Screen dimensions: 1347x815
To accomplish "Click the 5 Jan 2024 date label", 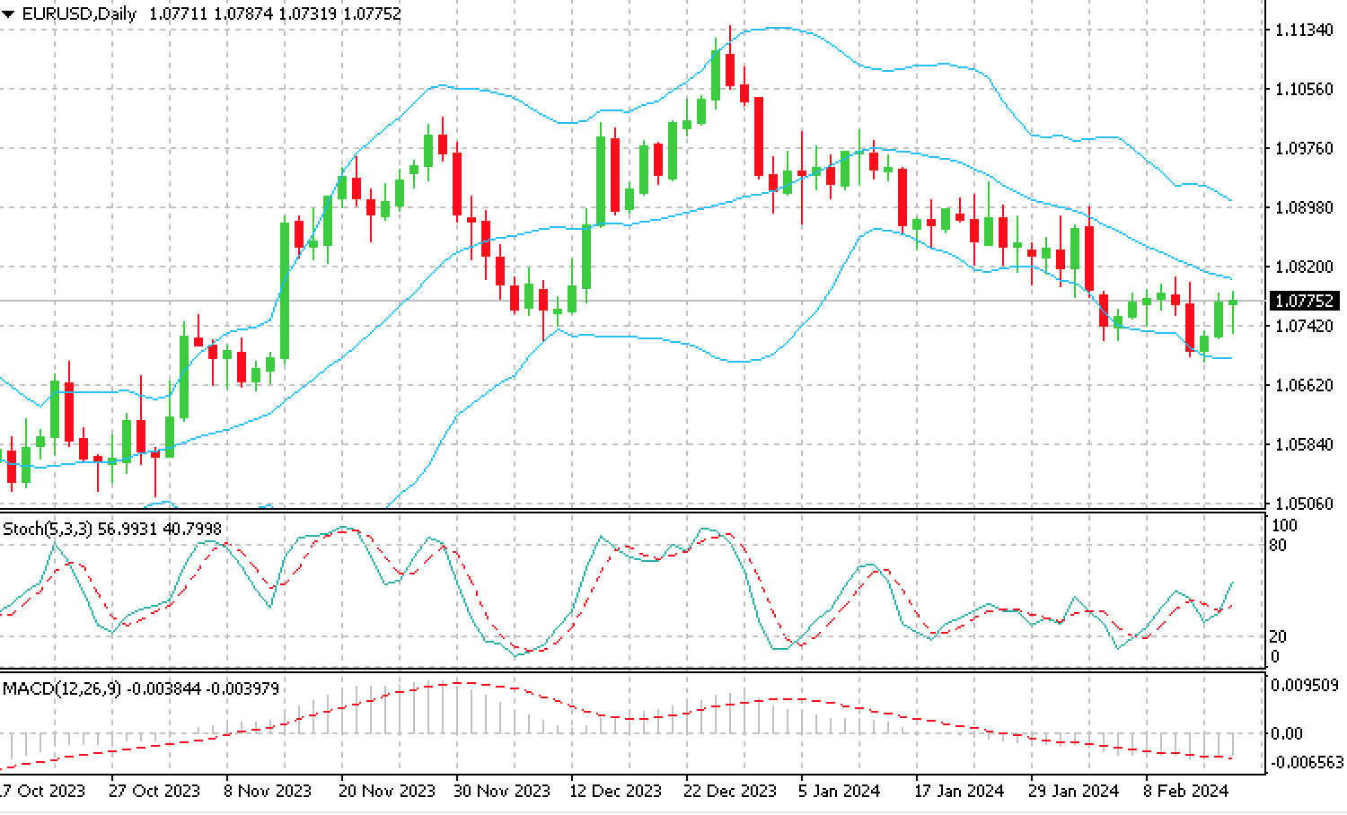I will pos(839,791).
